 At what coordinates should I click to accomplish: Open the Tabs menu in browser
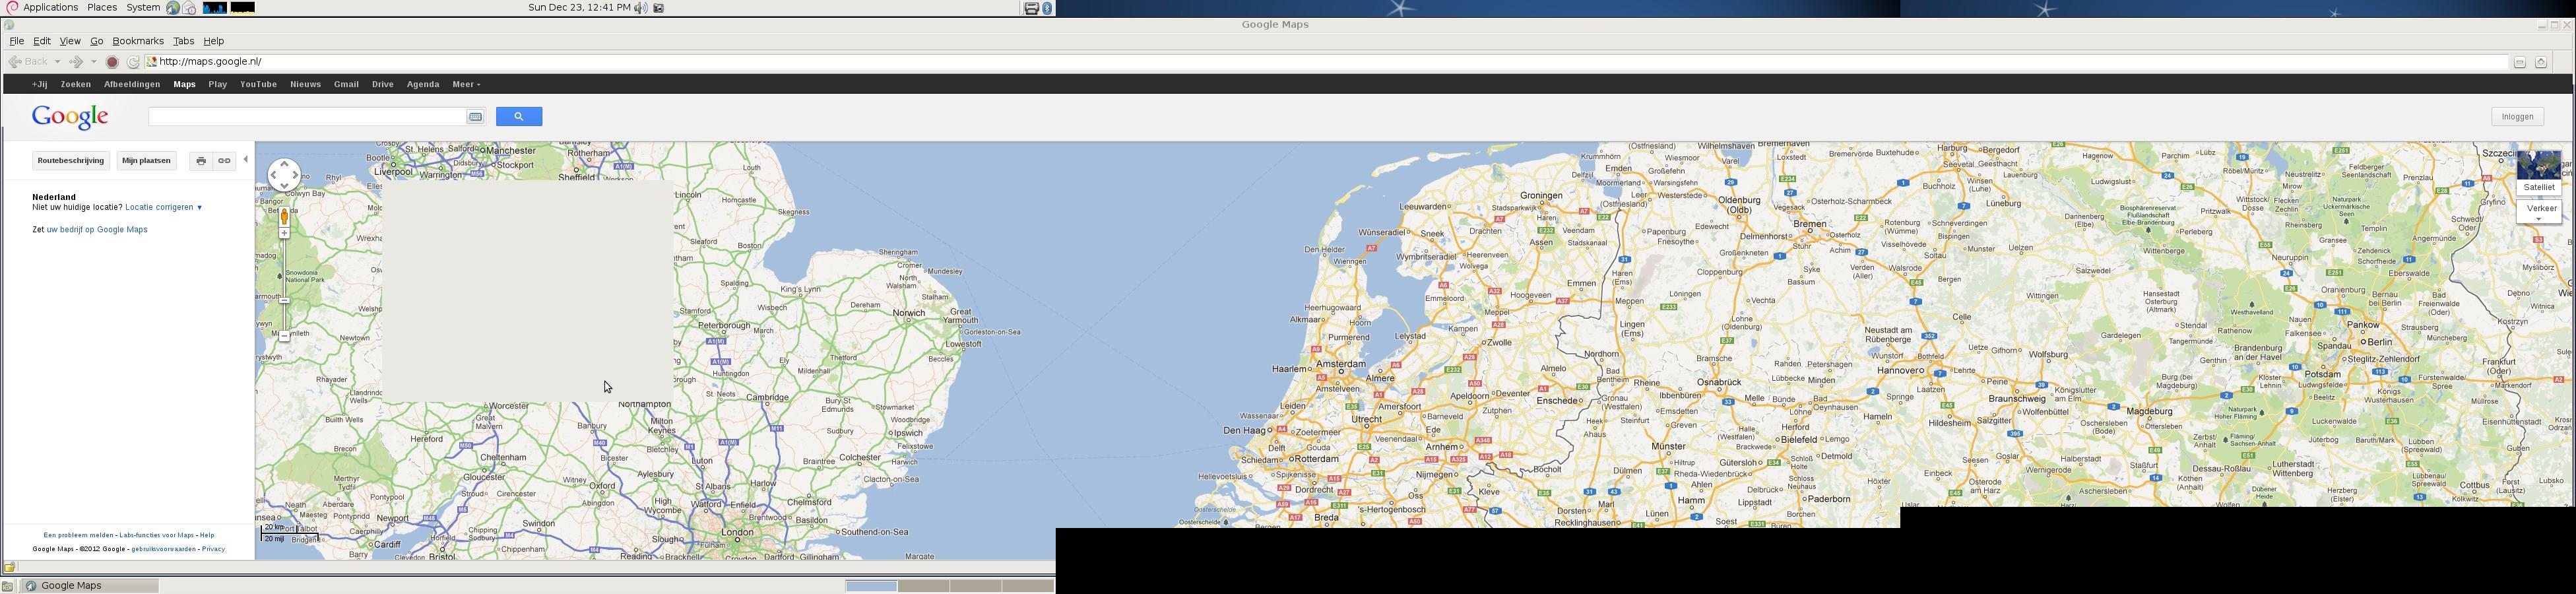184,41
